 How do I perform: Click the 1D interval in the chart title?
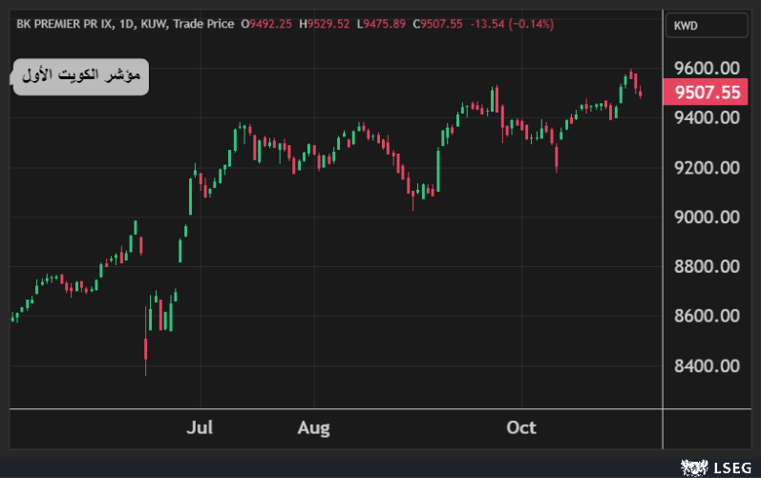(x=125, y=24)
